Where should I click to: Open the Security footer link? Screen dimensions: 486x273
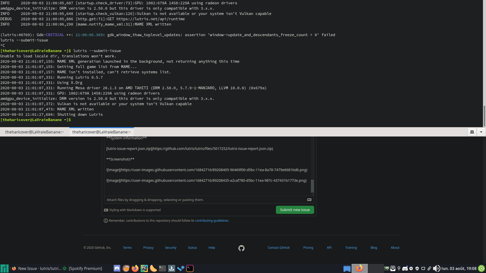[171, 248]
